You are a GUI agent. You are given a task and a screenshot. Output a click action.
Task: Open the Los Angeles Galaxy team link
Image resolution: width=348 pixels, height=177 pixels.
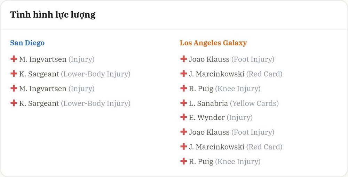pyautogui.click(x=213, y=43)
